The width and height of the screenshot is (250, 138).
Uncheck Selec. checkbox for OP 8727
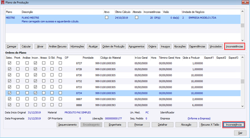coord(10,63)
